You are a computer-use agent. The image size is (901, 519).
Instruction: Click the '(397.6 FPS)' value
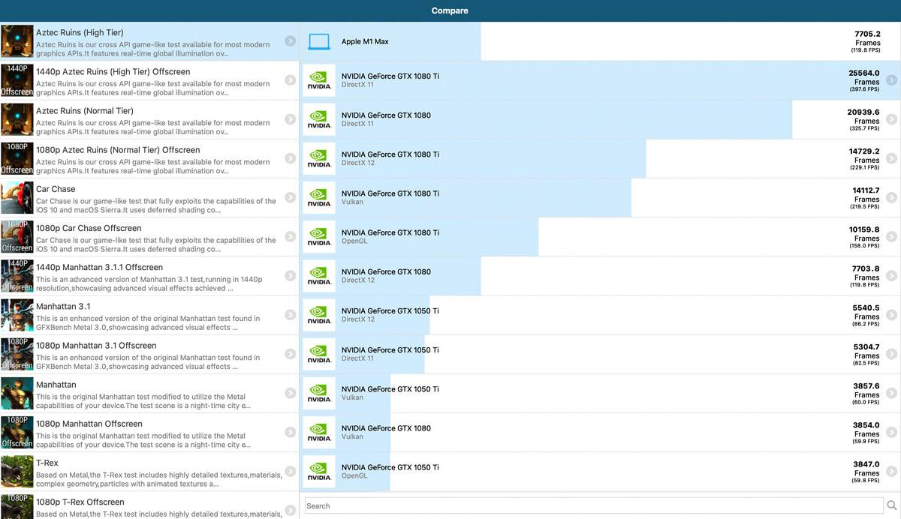click(865, 89)
